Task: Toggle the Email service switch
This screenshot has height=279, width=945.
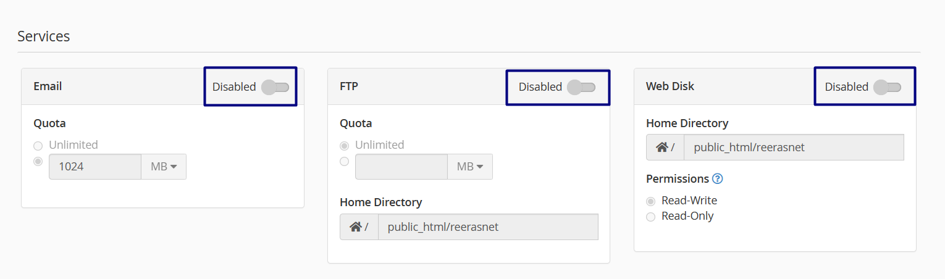Action: coord(275,87)
